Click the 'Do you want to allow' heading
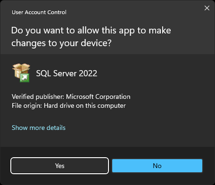 91,37
